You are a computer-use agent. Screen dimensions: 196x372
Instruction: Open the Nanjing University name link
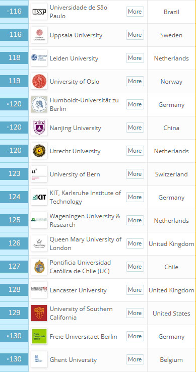tap(75, 128)
